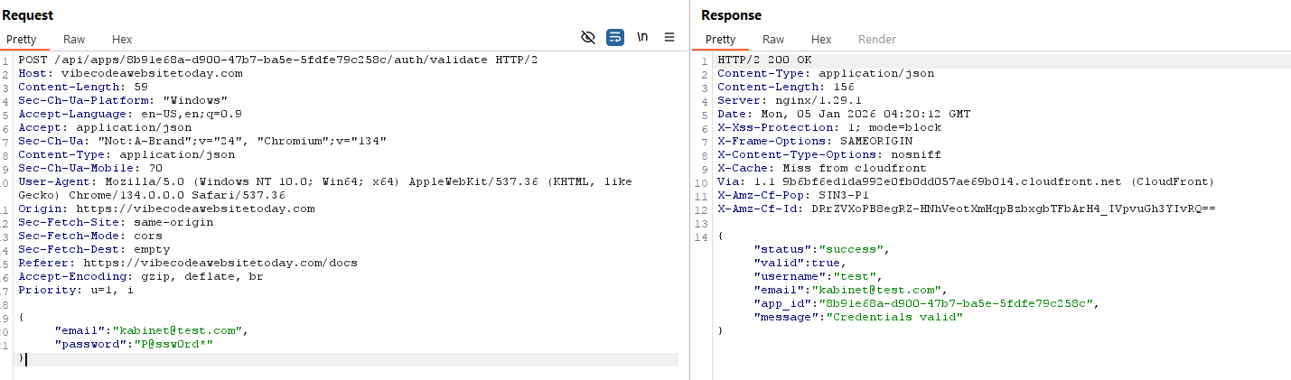
Task: Open the hamburger options menu in Request panel
Action: (669, 37)
